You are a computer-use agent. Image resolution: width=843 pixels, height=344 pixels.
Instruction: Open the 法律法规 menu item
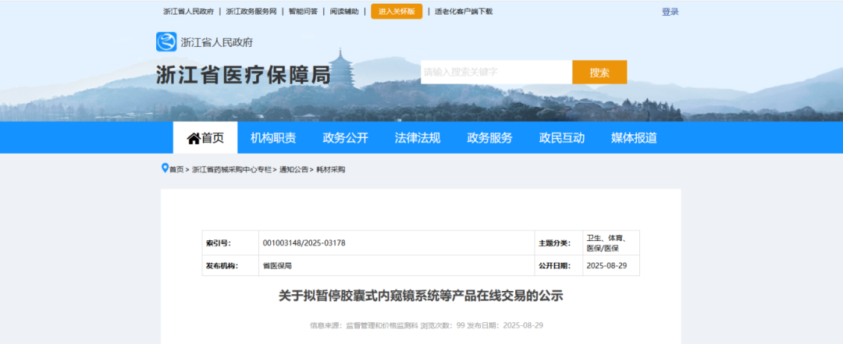coord(417,138)
